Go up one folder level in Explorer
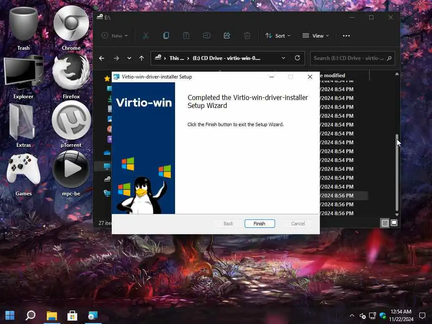Viewport: 432px width, 324px height. 142,58
